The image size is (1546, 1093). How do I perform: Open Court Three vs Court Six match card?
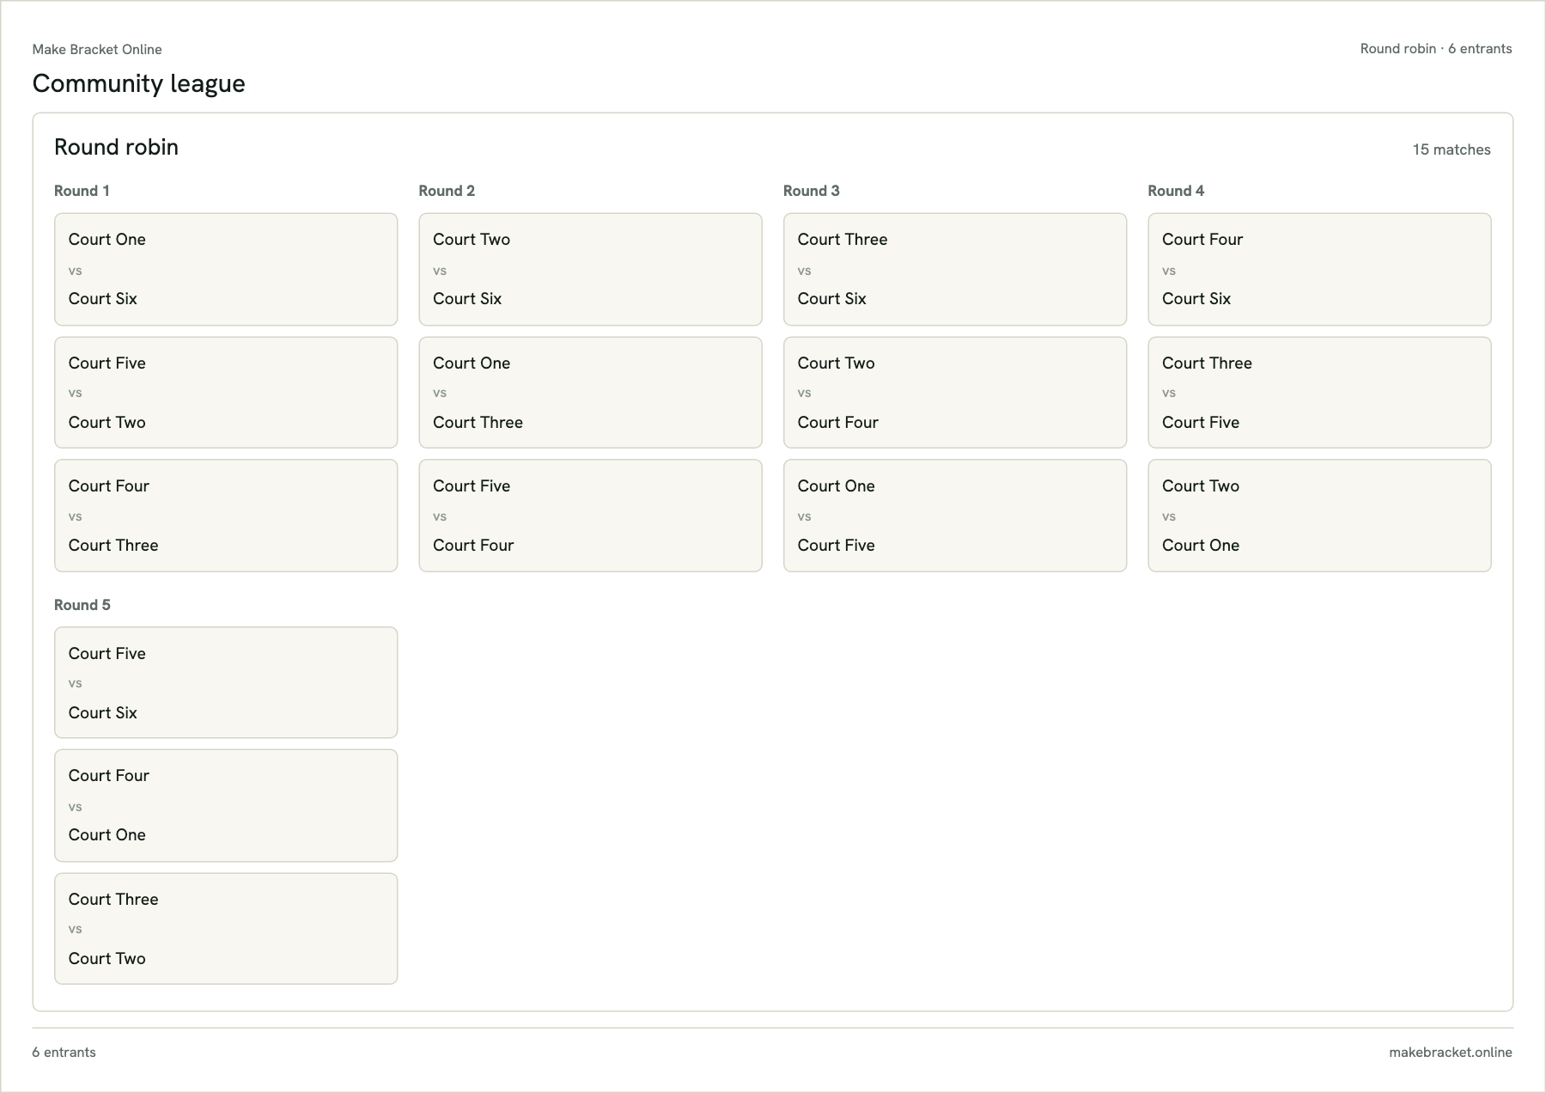tap(955, 269)
